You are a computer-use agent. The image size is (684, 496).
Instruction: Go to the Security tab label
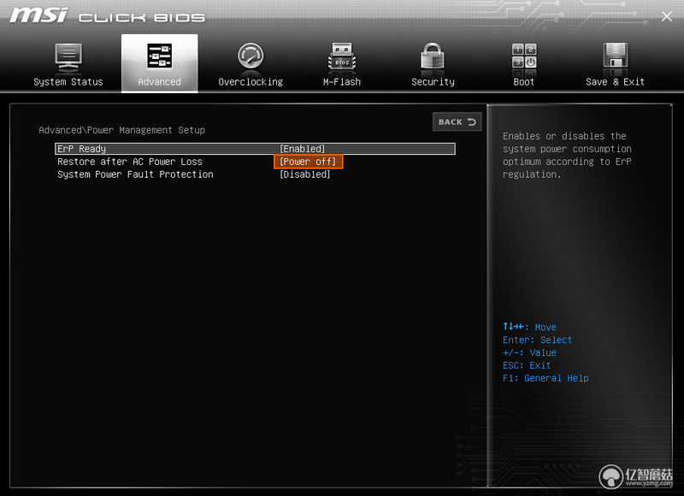tap(433, 82)
